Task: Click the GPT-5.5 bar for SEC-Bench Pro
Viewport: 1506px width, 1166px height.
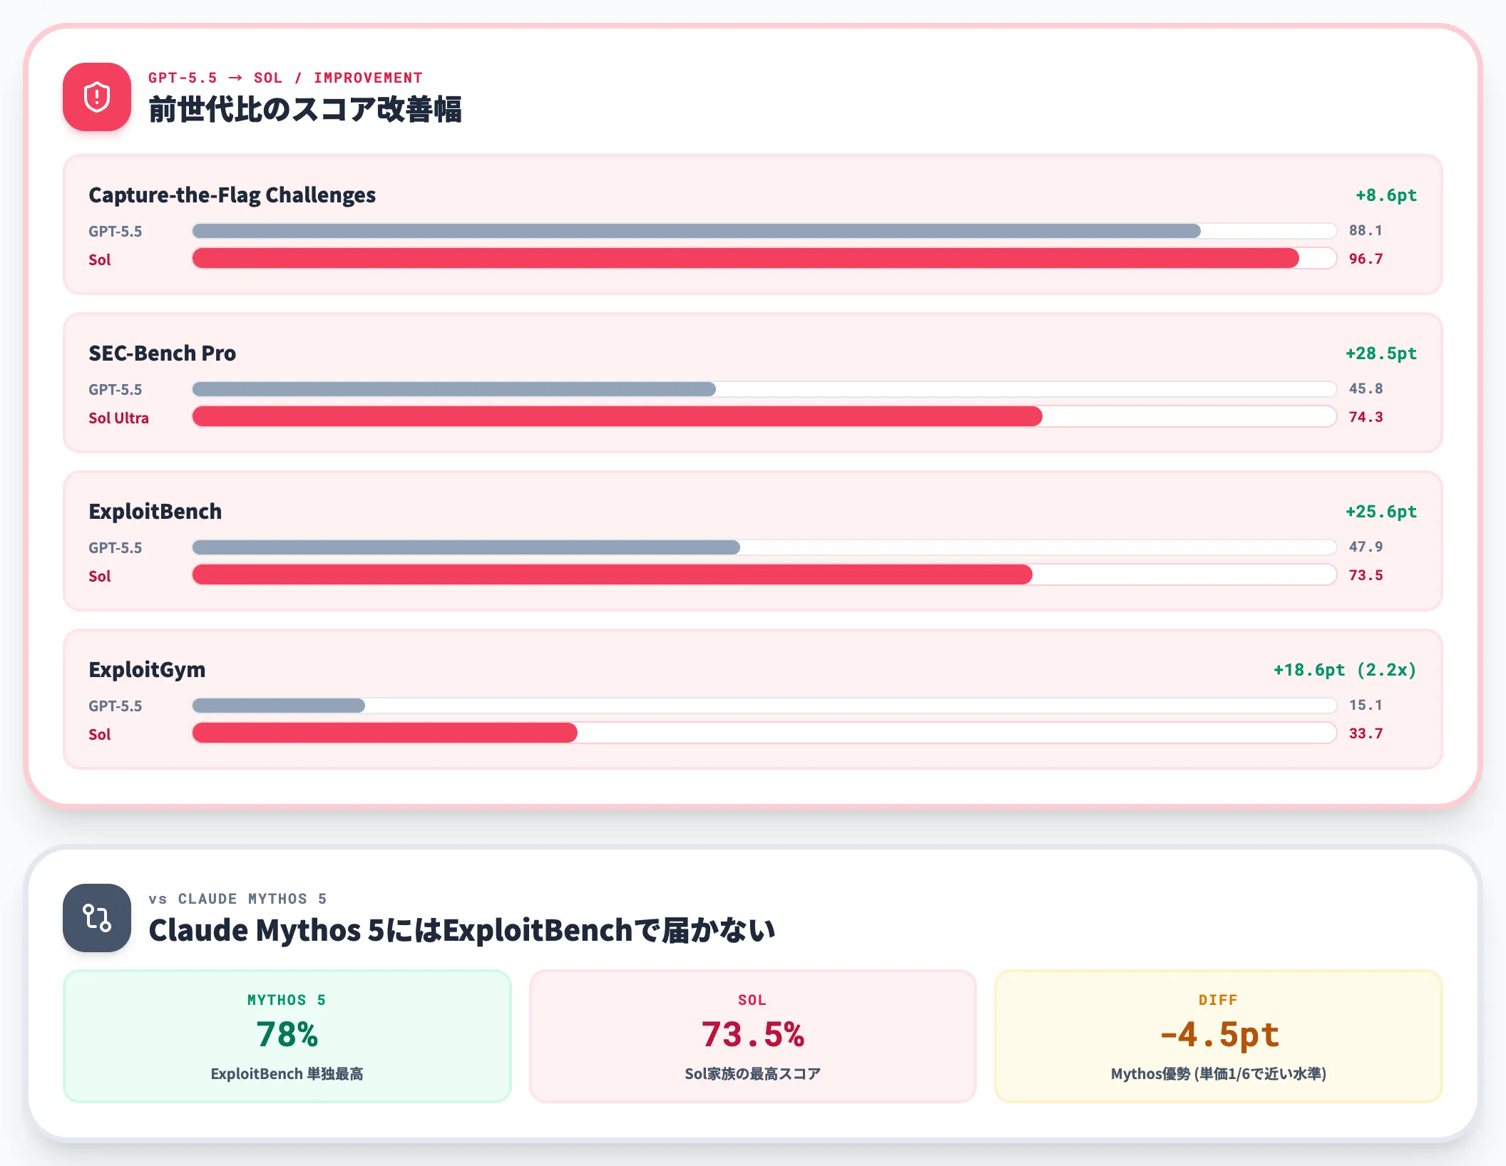Action: pos(764,389)
